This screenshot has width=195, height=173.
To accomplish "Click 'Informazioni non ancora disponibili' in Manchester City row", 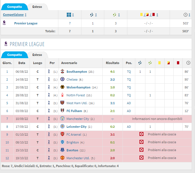I will 157,119.
